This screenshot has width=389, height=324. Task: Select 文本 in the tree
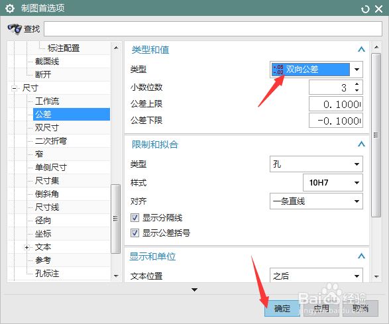click(x=43, y=247)
